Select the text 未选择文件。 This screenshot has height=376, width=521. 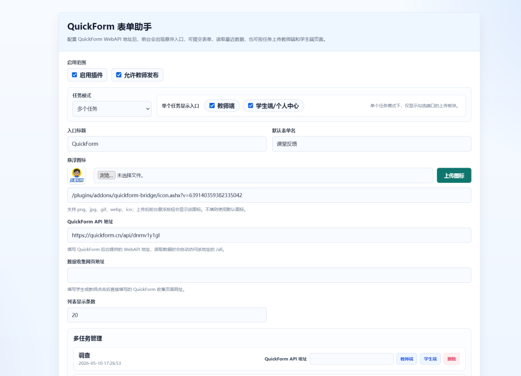pyautogui.click(x=130, y=175)
